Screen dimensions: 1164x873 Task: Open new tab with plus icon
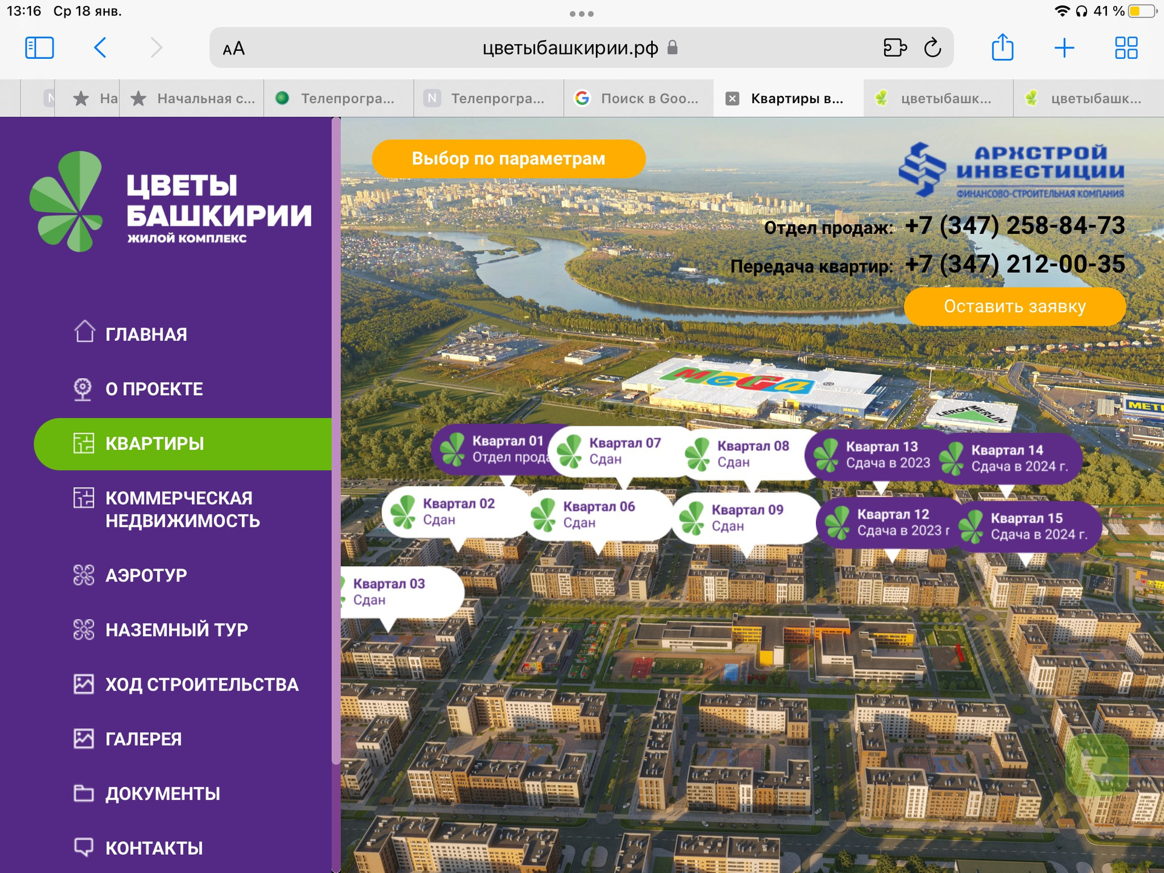(1064, 47)
